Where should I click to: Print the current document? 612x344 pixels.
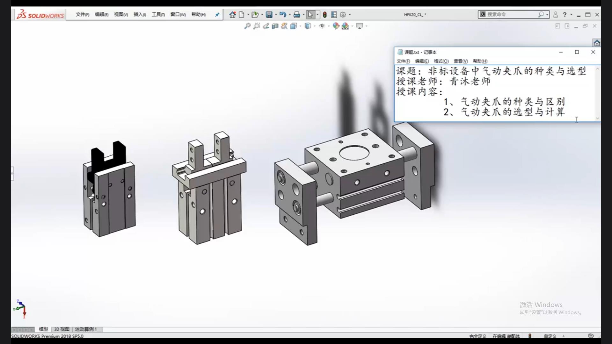(297, 15)
